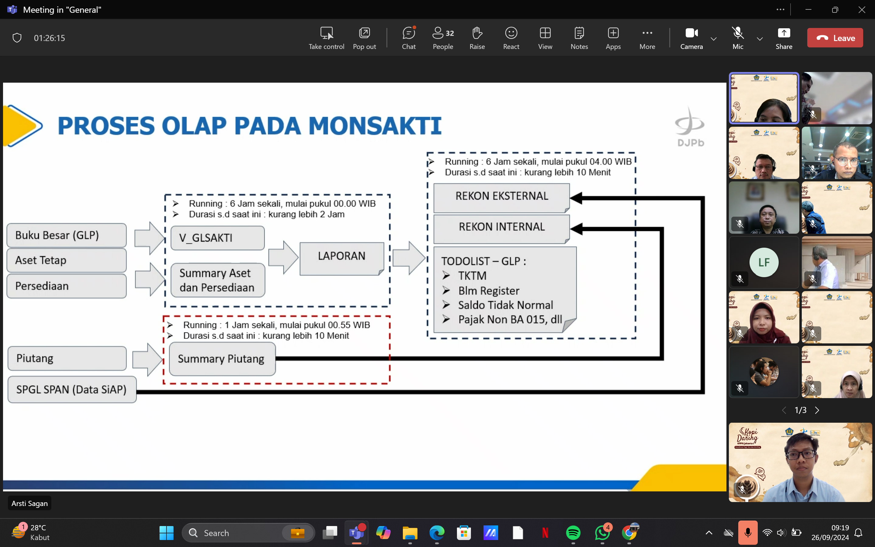Viewport: 875px width, 547px height.
Task: Pop out the shared content
Action: [x=364, y=38]
